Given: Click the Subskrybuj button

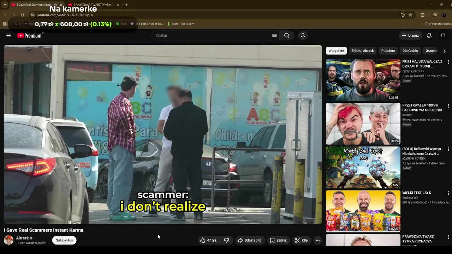Looking at the screenshot, I should pyautogui.click(x=64, y=240).
